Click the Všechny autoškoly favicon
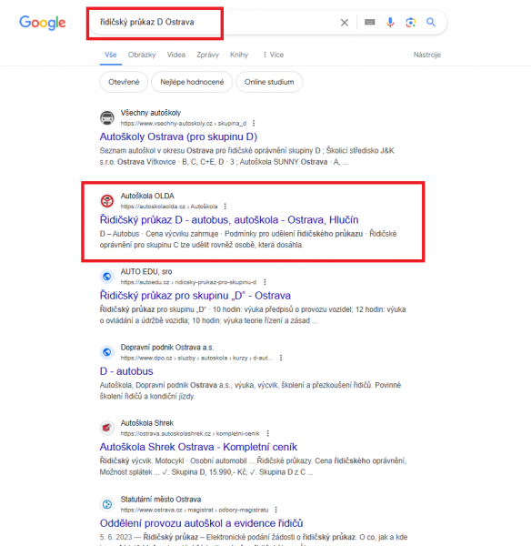The width and height of the screenshot is (531, 546). pos(106,117)
